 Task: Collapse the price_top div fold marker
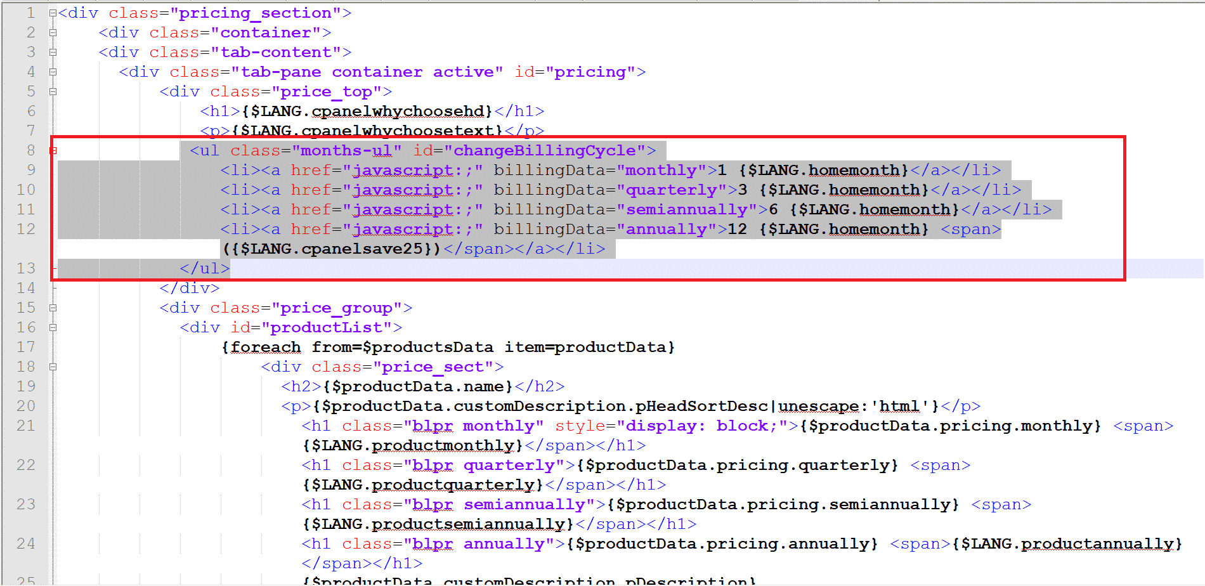53,91
